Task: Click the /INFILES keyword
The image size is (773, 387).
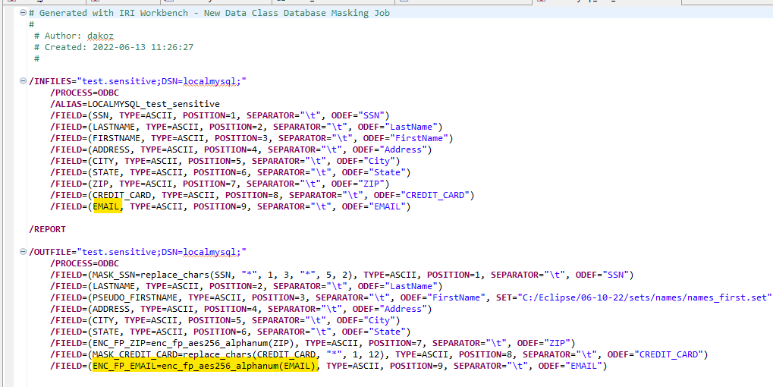Action: [x=50, y=81]
